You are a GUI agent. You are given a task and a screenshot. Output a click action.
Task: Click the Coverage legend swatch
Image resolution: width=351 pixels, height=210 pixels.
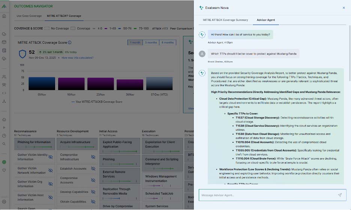[x=73, y=28]
